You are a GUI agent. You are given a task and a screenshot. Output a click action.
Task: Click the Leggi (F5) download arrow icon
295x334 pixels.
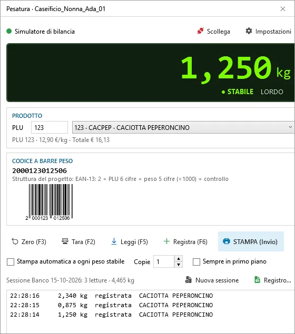point(114,241)
